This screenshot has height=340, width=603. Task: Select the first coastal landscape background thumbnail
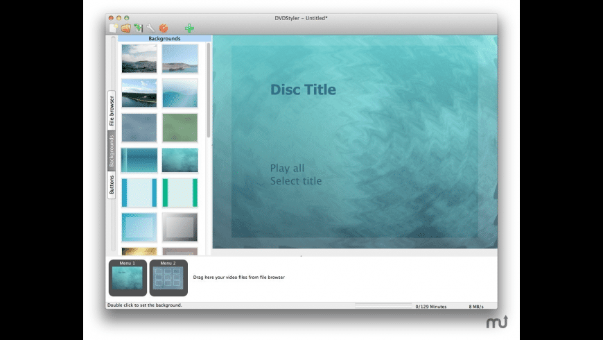[139, 59]
